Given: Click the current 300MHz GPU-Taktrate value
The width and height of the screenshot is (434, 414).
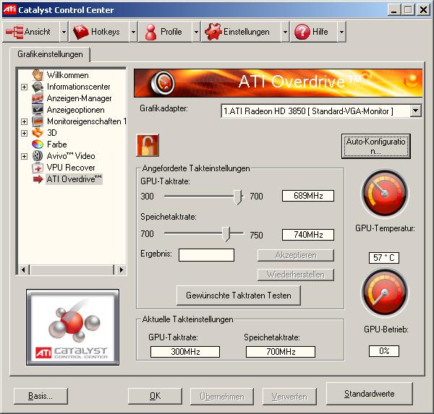Looking at the screenshot, I should 185,352.
